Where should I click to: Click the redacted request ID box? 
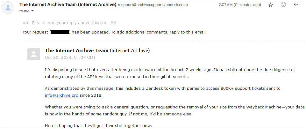[60, 32]
